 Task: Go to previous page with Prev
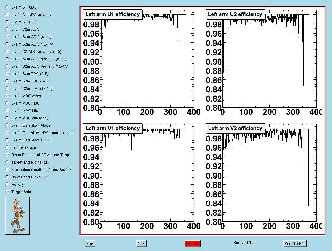(x=90, y=244)
